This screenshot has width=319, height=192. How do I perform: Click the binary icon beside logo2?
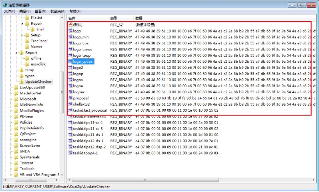click(x=70, y=68)
